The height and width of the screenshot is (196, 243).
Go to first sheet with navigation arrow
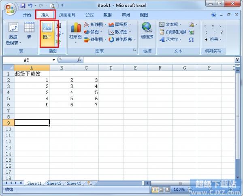(6, 183)
